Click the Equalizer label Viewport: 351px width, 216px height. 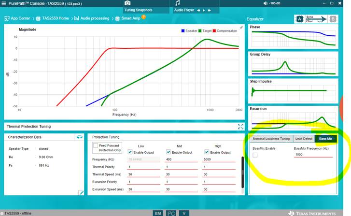(255, 19)
